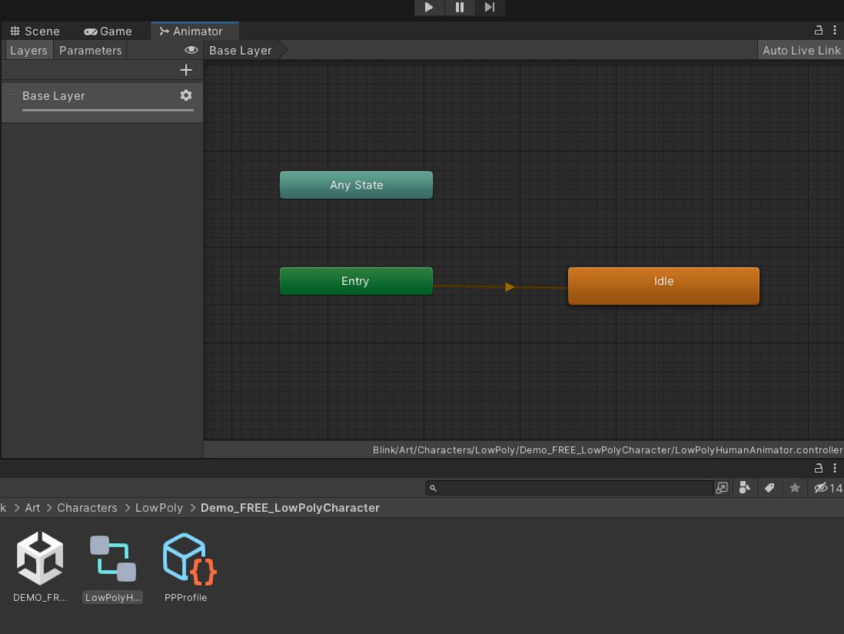Click the search by type filter icon

(744, 487)
